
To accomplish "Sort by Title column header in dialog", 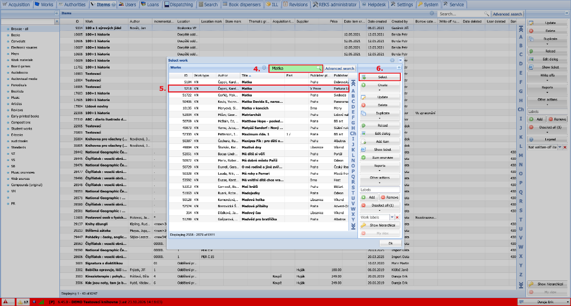I will coord(262,75).
